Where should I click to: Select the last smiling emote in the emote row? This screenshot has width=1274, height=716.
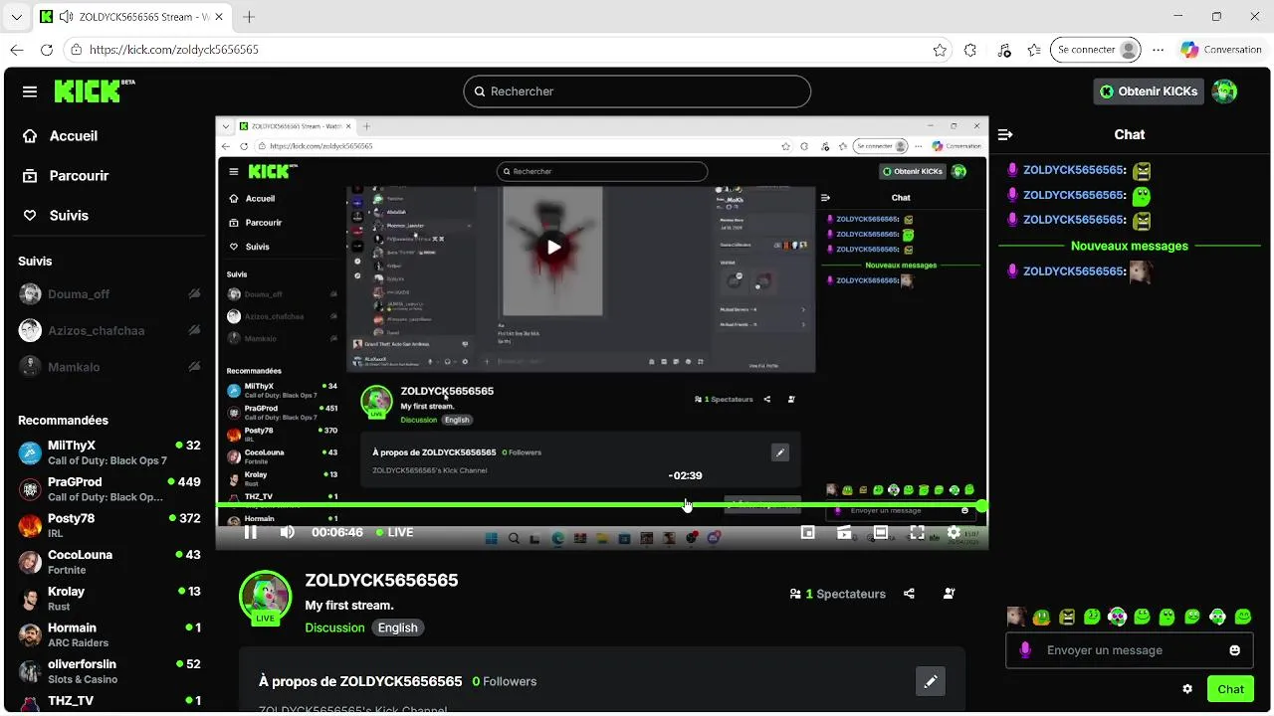[1242, 617]
